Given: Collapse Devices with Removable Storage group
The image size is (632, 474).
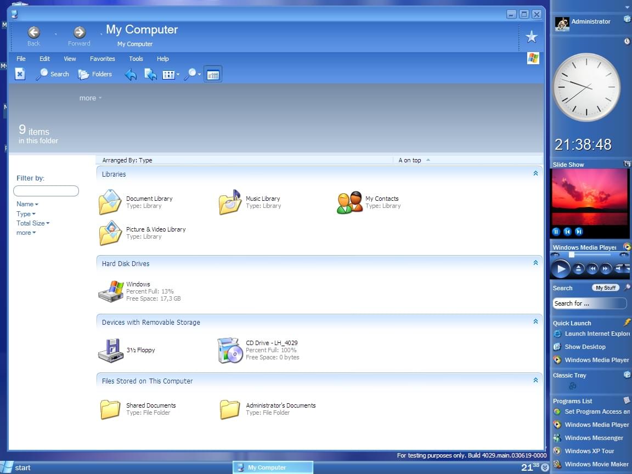Looking at the screenshot, I should pos(535,321).
